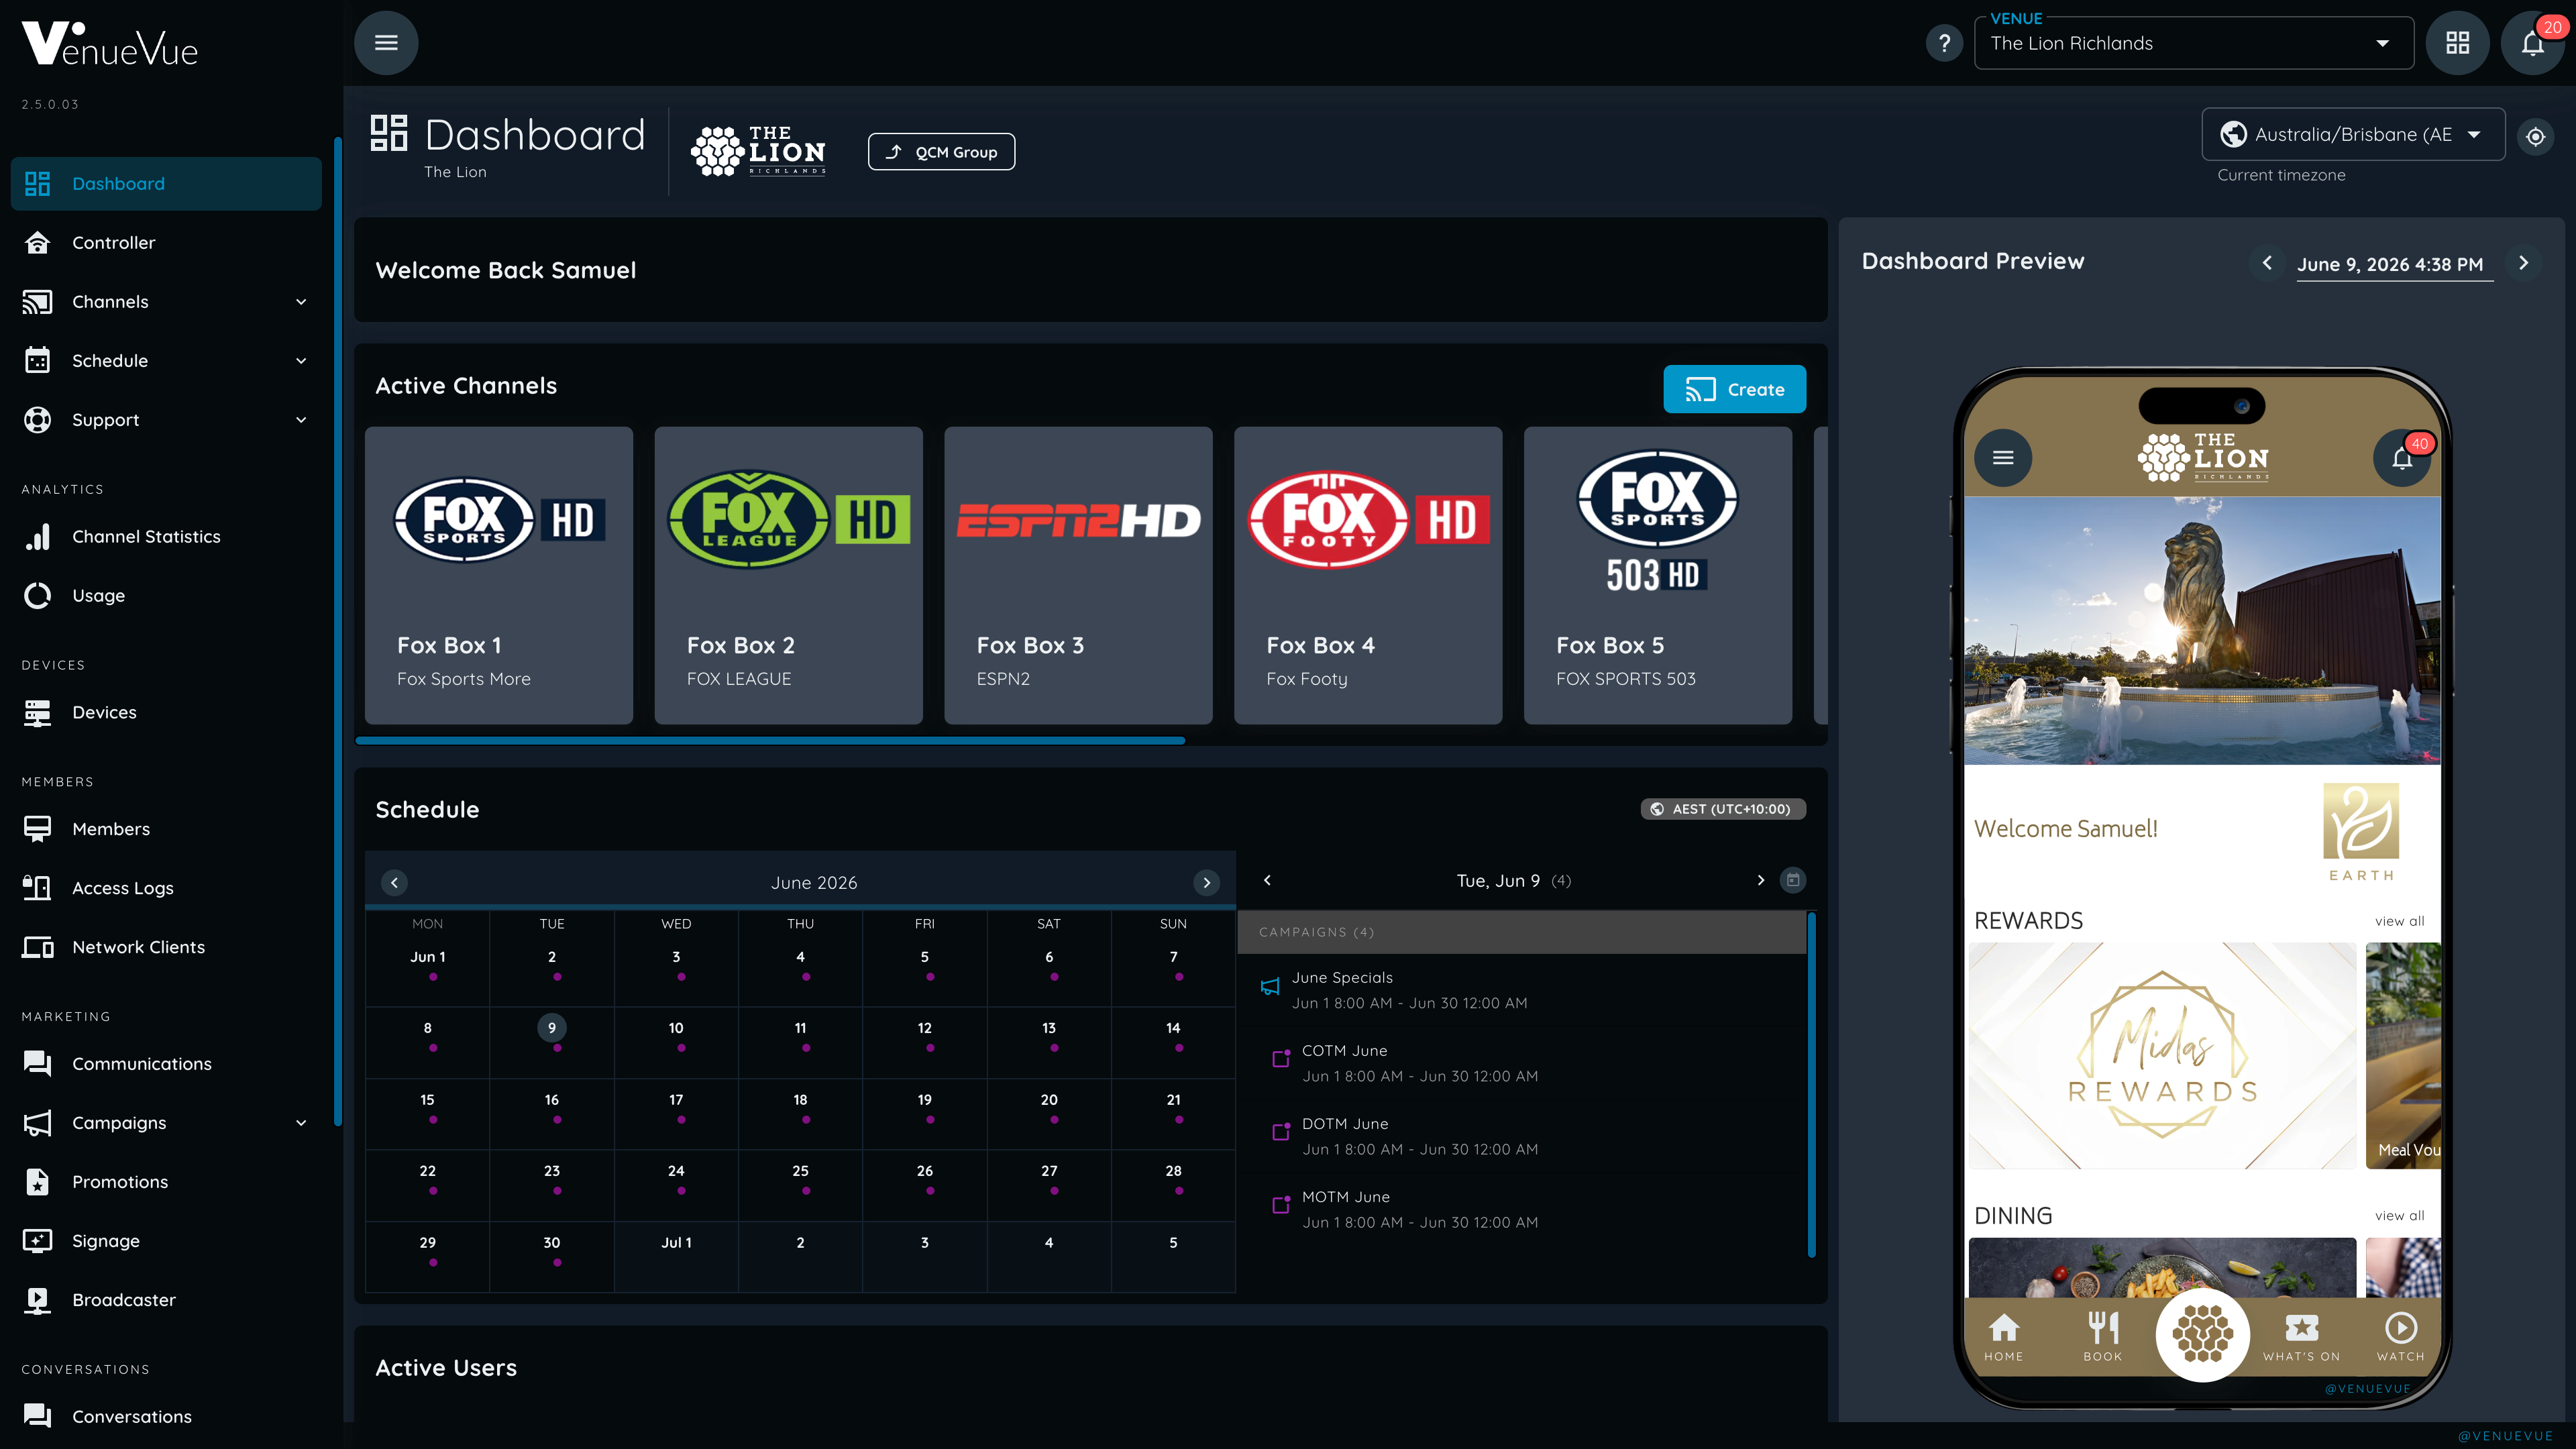Select June 16 in the calendar
The height and width of the screenshot is (1449, 2576).
[x=552, y=1113]
